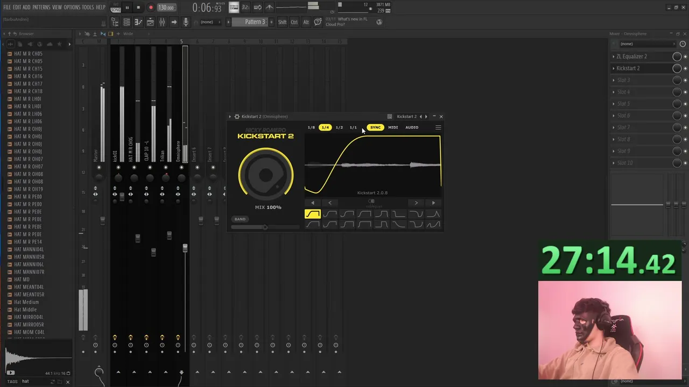The image size is (689, 387).
Task: Expand empty Slot 10 menu
Action: [x=613, y=163]
